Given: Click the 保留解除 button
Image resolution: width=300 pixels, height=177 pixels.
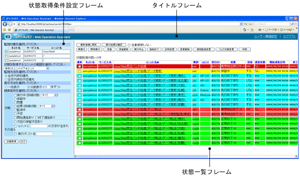Looking at the screenshot, I should [x=124, y=49].
